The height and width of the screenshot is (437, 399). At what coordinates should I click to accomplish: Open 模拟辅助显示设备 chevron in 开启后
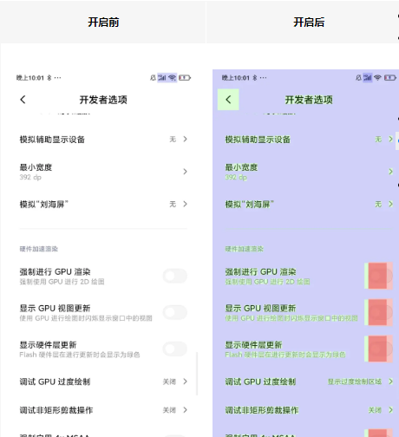tap(390, 140)
